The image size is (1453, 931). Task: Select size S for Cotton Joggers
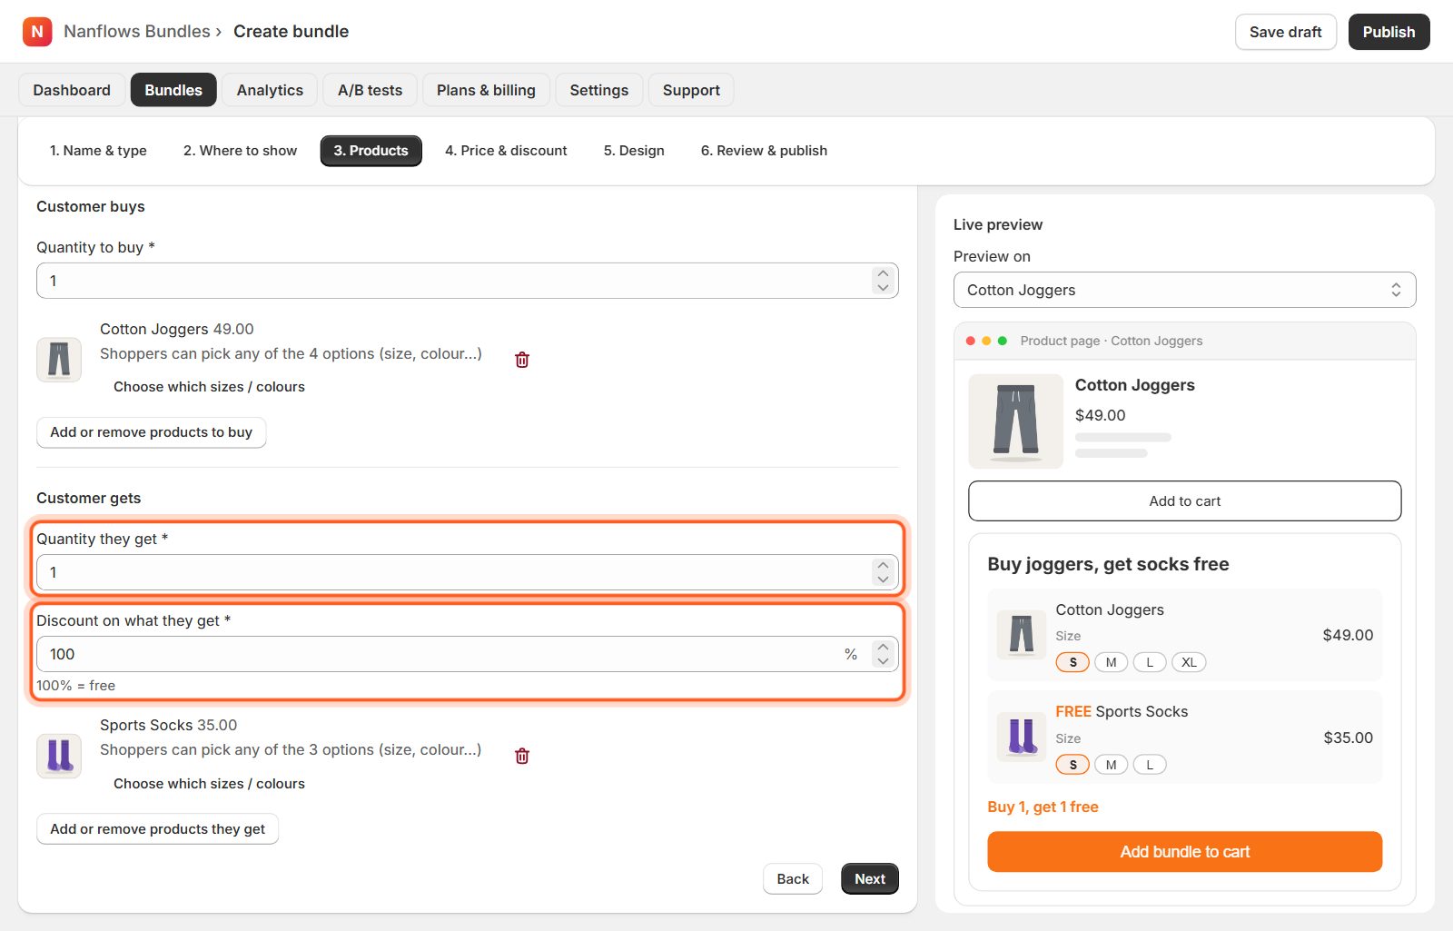(1072, 662)
